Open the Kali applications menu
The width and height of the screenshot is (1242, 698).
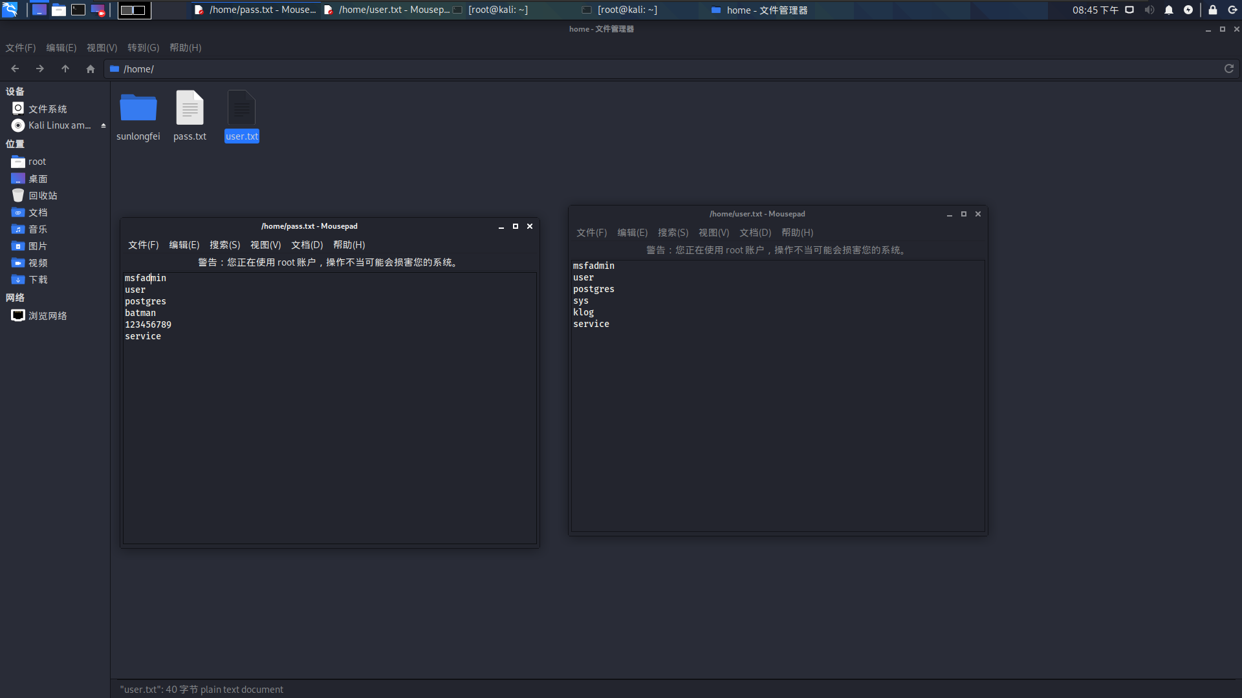point(10,10)
